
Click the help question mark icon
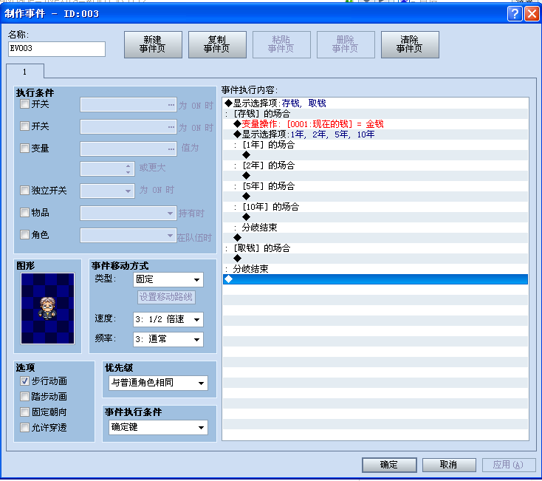click(515, 14)
